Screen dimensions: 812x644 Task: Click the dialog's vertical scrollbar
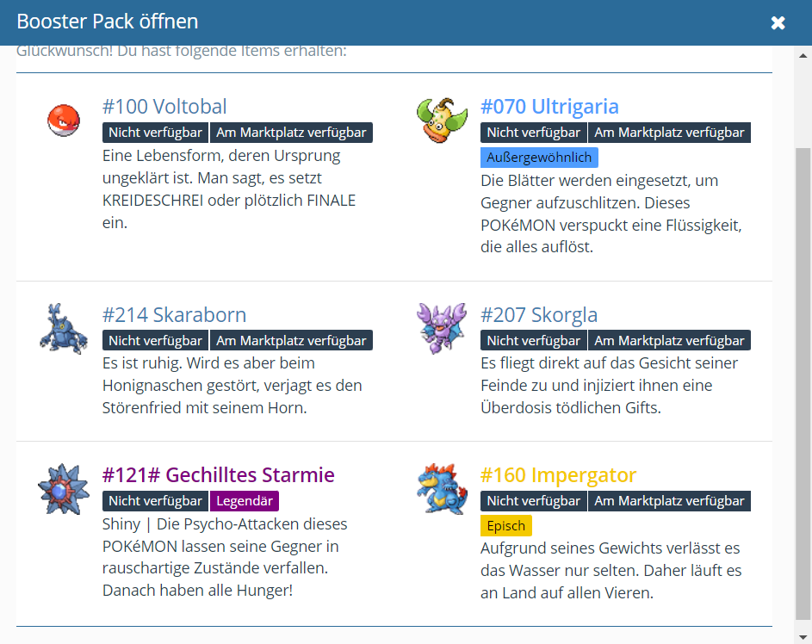(x=803, y=379)
